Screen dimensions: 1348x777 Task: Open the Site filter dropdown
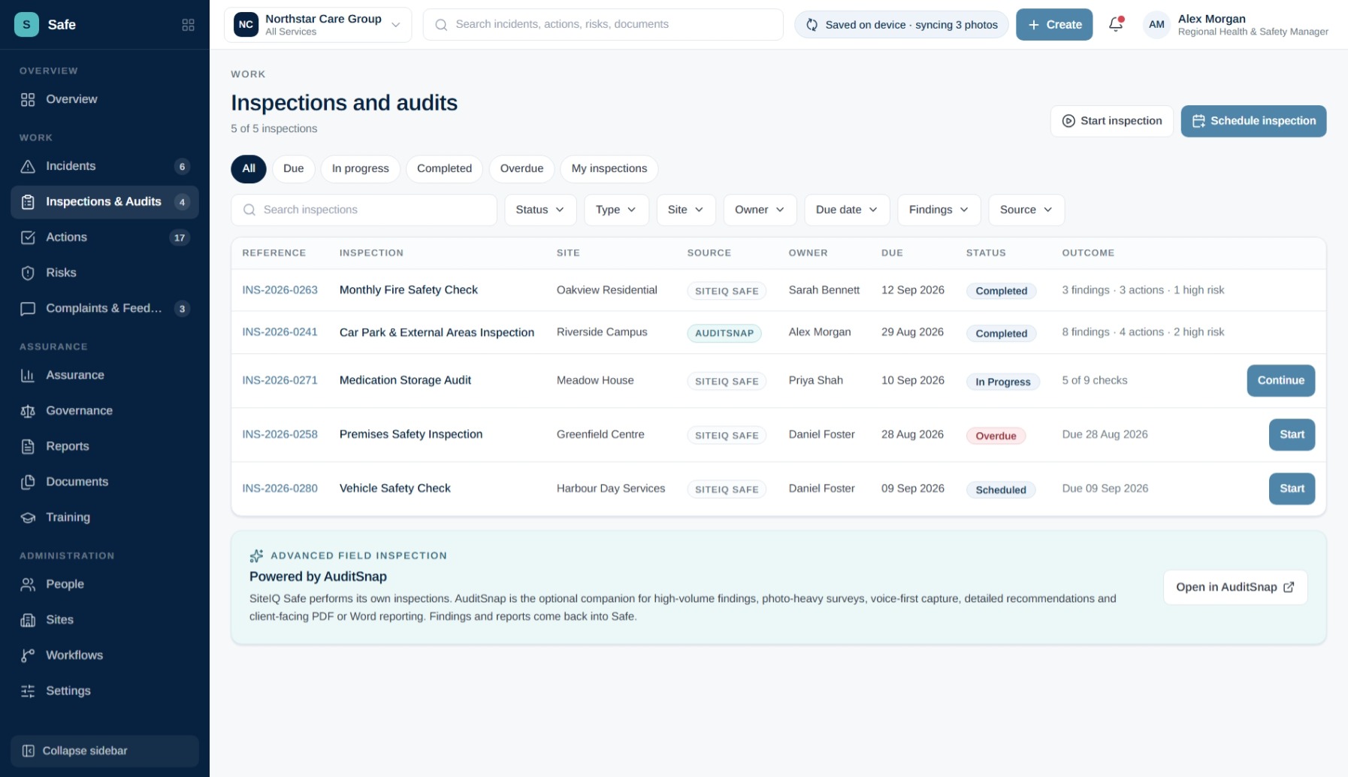[x=685, y=210]
